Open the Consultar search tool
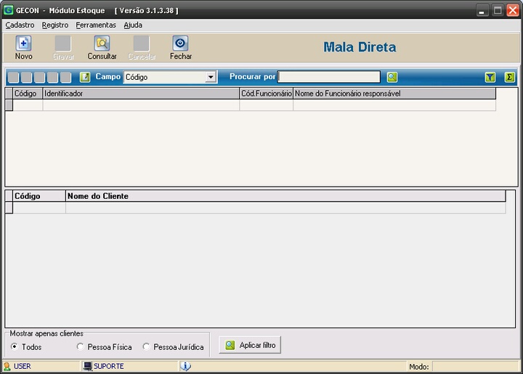The height and width of the screenshot is (374, 523). point(102,44)
